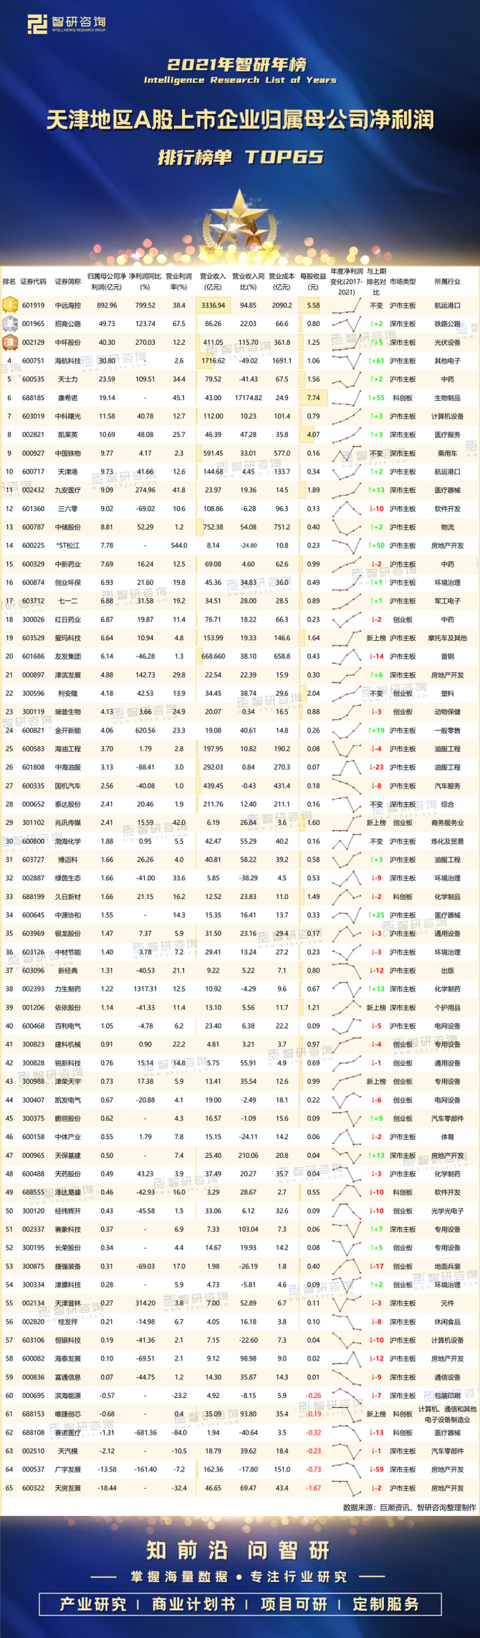Select company name 中科曙光

(68, 416)
